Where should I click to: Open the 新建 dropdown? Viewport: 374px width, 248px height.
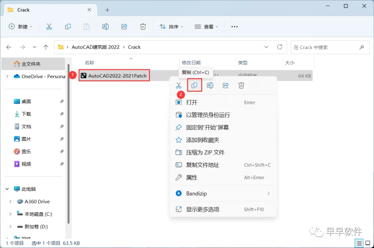20,27
